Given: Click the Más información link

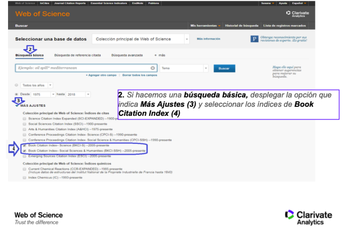Looking at the screenshot, I should click(208, 39).
